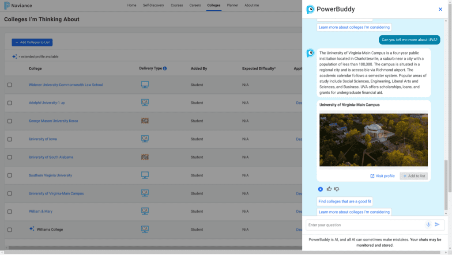The image size is (452, 256).
Task: Click the 'Can you tell me more about UVA?' message
Action: [x=409, y=40]
